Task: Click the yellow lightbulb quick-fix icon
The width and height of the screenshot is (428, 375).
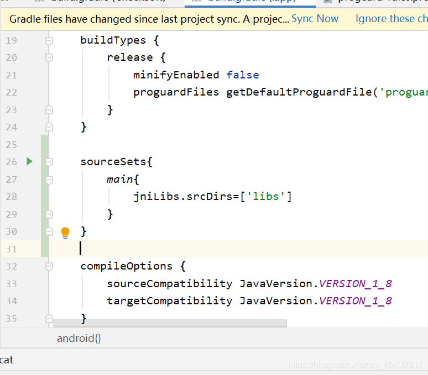Action: pyautogui.click(x=65, y=233)
